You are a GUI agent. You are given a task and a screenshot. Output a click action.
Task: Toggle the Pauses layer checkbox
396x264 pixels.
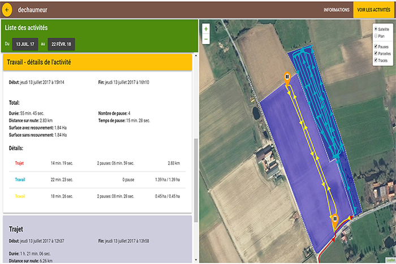(x=376, y=47)
